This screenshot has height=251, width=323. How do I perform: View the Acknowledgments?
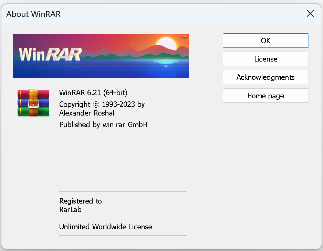[x=265, y=77]
